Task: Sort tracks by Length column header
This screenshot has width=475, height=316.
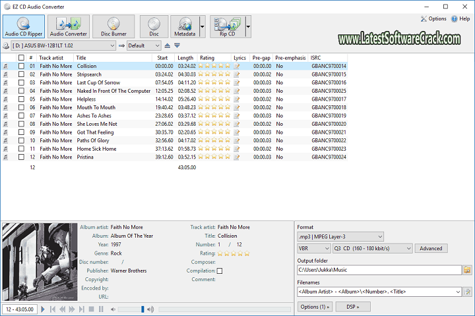Action: tap(185, 58)
